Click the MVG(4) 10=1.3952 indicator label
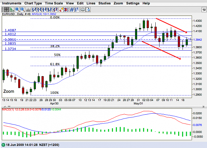The height and width of the screenshot is (148, 207). point(44,14)
